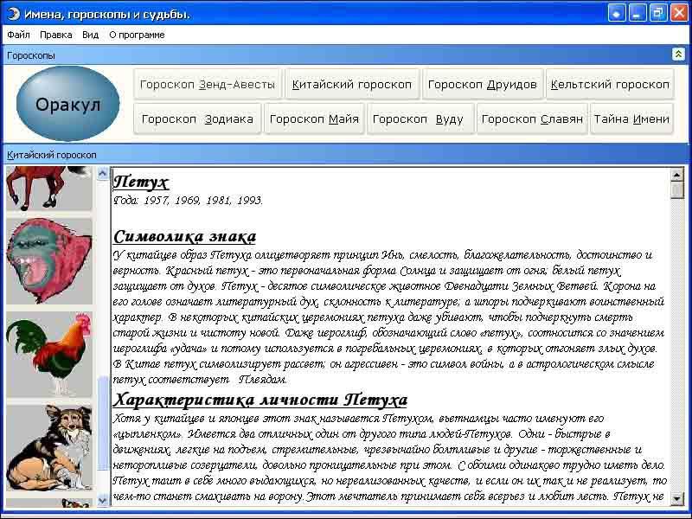Open Гороскоп Майя
692x519 pixels.
[x=314, y=119]
